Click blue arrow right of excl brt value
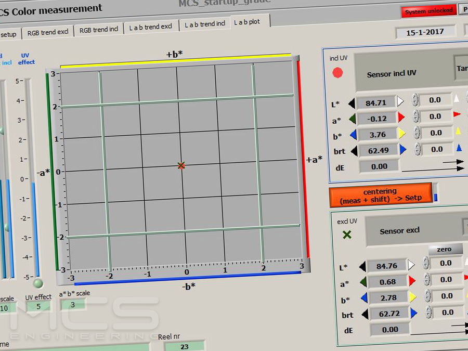The width and height of the screenshot is (468, 351). pyautogui.click(x=413, y=313)
